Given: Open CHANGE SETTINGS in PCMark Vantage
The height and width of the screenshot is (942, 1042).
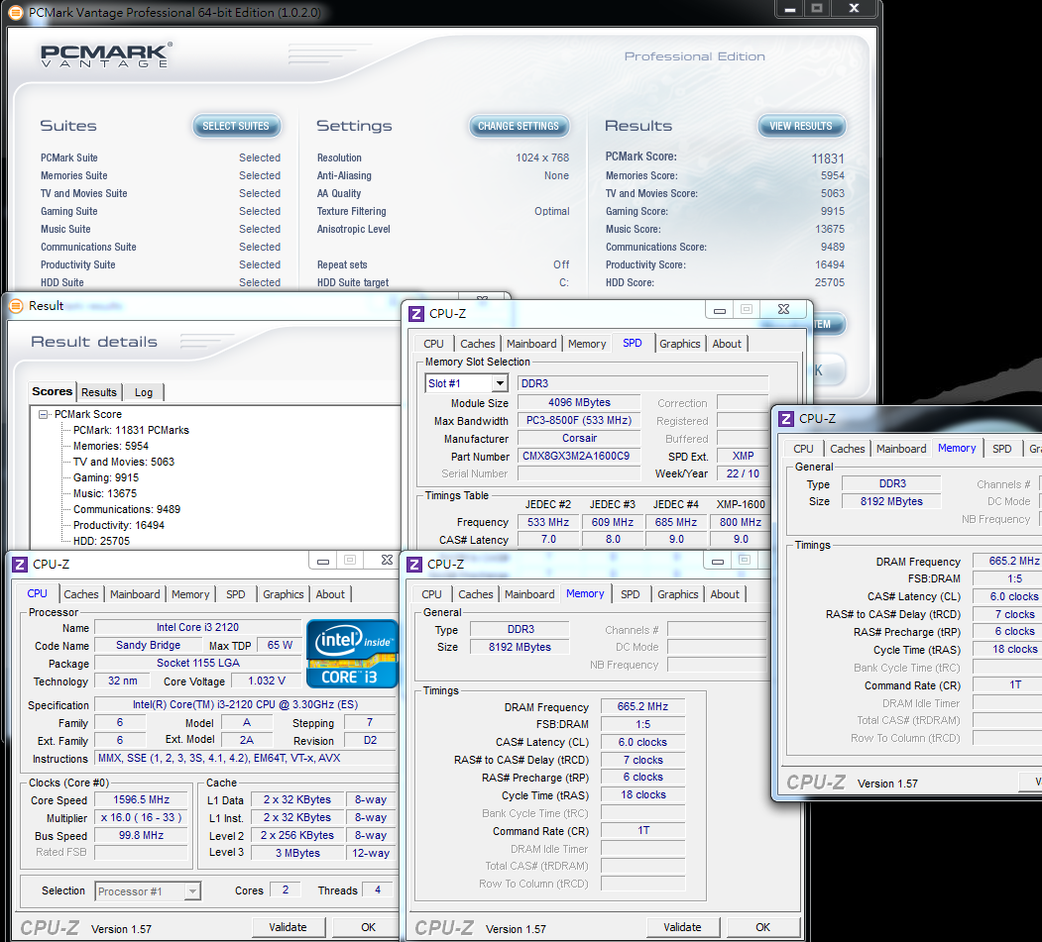Looking at the screenshot, I should (x=519, y=126).
